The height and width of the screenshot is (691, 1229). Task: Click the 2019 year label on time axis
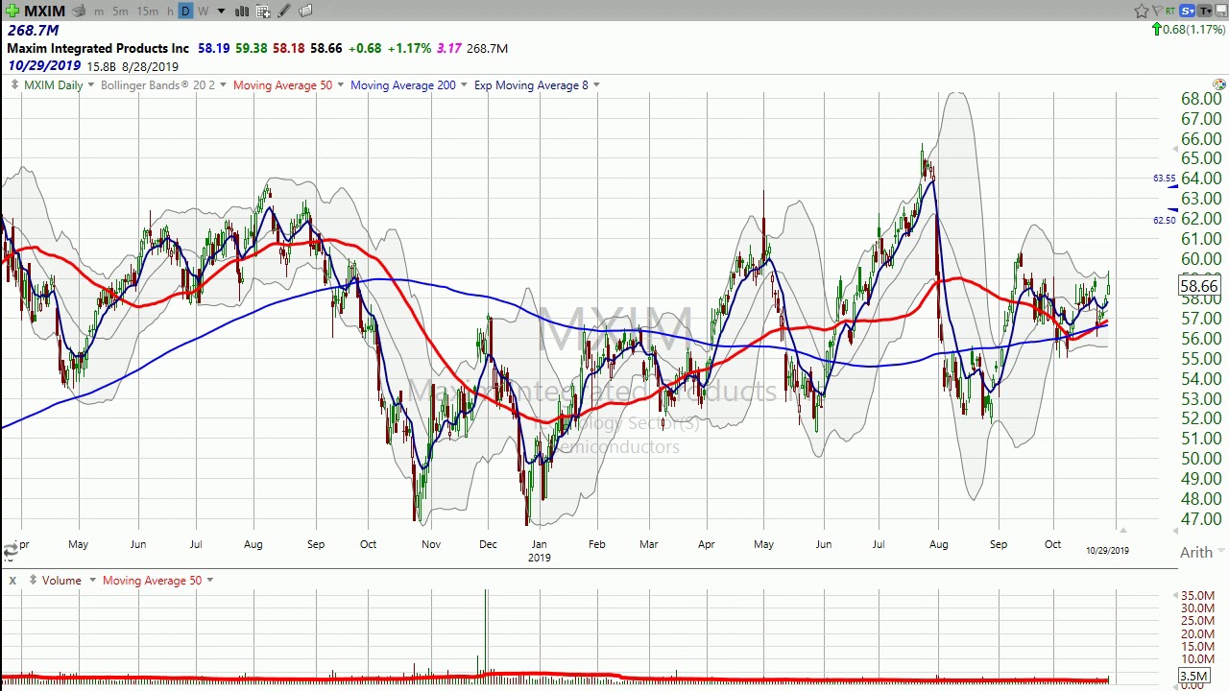pos(540,558)
